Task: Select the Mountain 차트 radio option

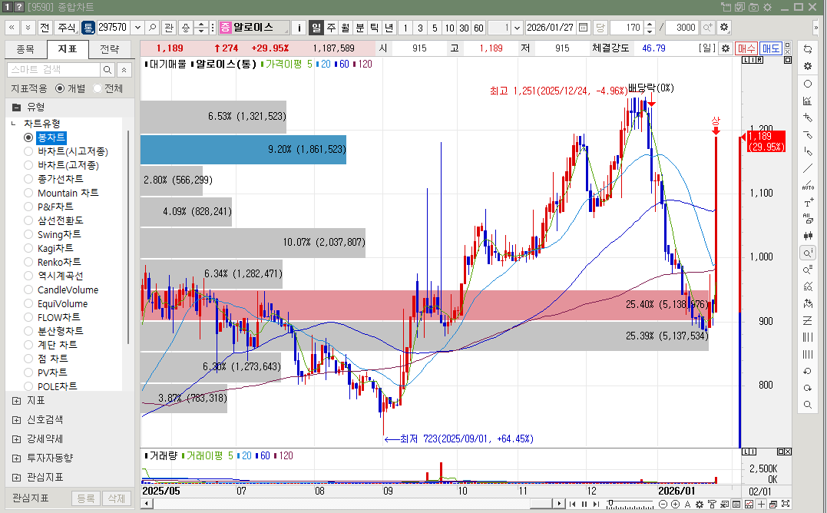Action: click(28, 193)
